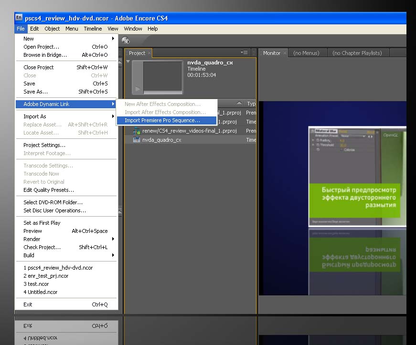Select Project Settings from the File menu

pos(44,145)
